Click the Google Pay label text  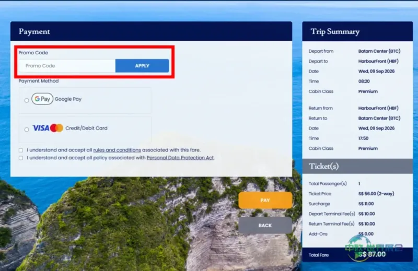point(68,99)
